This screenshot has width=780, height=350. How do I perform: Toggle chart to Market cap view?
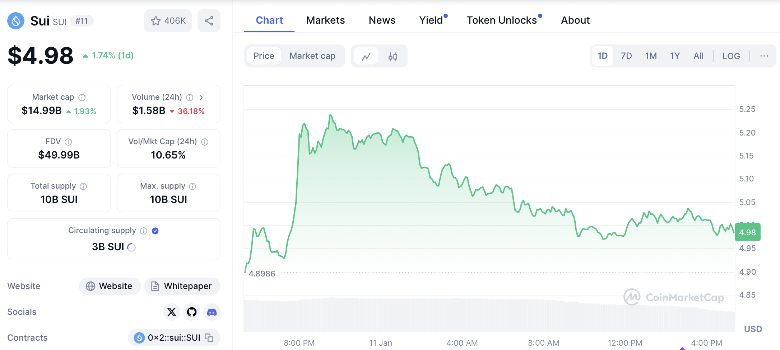(312, 56)
